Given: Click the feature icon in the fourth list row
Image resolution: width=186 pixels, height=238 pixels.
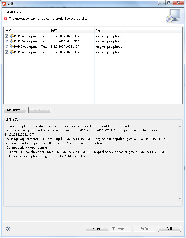Looking at the screenshot, I should pyautogui.click(x=12, y=52).
